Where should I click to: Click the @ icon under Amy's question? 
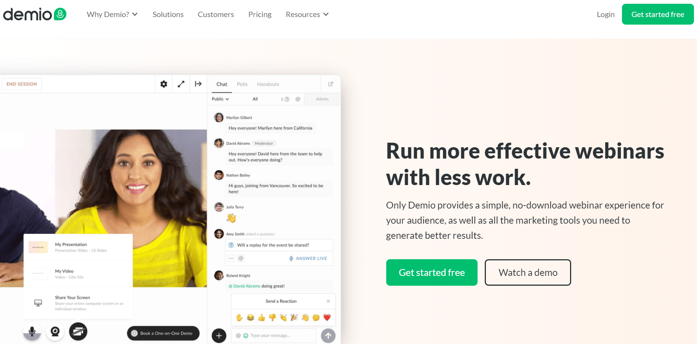(241, 258)
